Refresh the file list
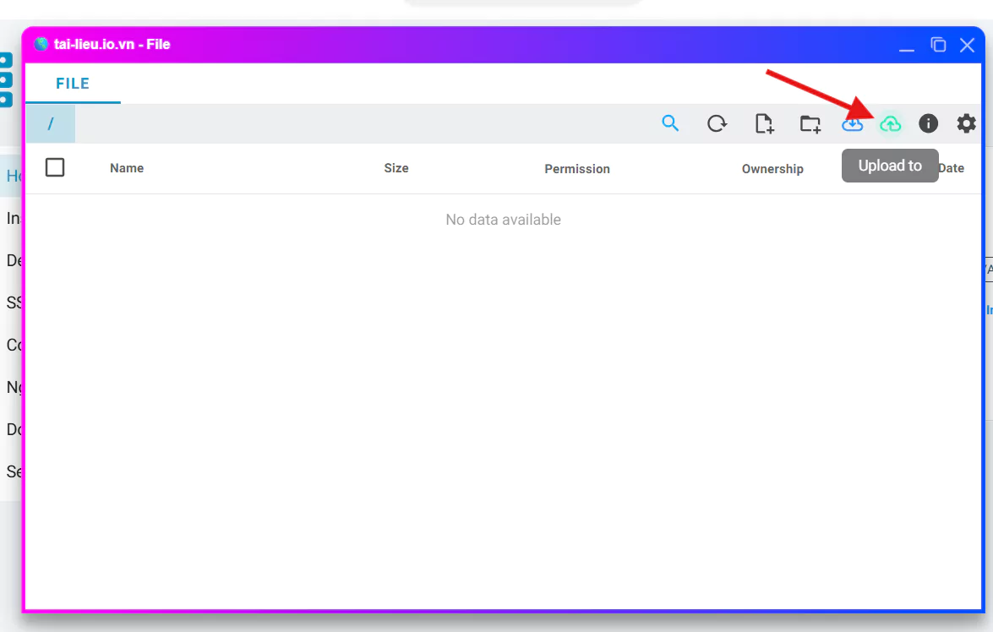This screenshot has width=993, height=632. 717,124
